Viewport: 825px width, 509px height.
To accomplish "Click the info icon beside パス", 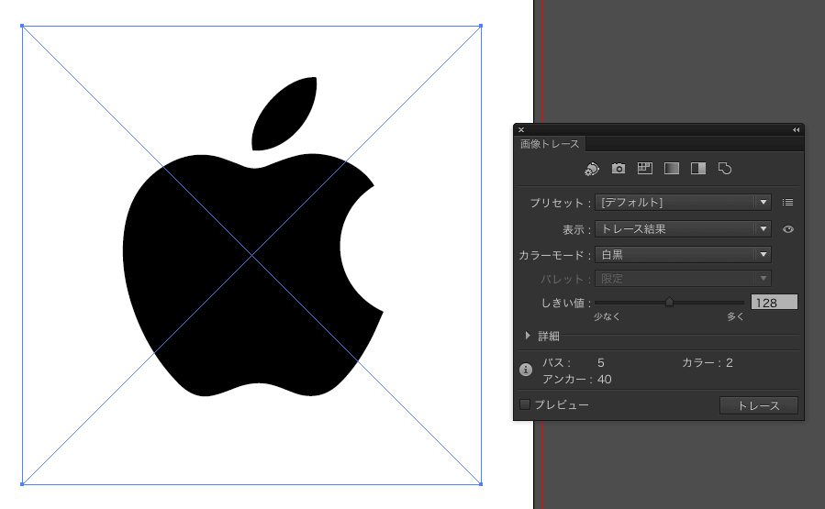I will click(x=526, y=370).
